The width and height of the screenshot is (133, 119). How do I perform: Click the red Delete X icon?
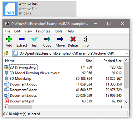73,39
